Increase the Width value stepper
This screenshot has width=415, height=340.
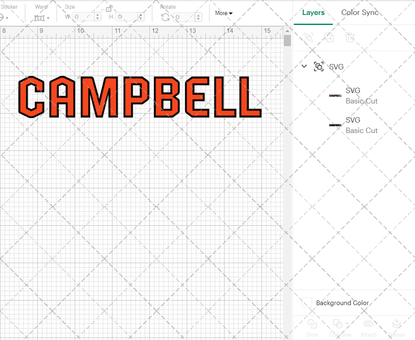(x=97, y=15)
